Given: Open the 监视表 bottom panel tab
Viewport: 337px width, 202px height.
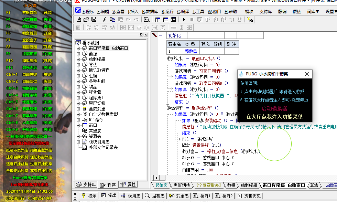Looking at the screenshot, I should (155, 196).
